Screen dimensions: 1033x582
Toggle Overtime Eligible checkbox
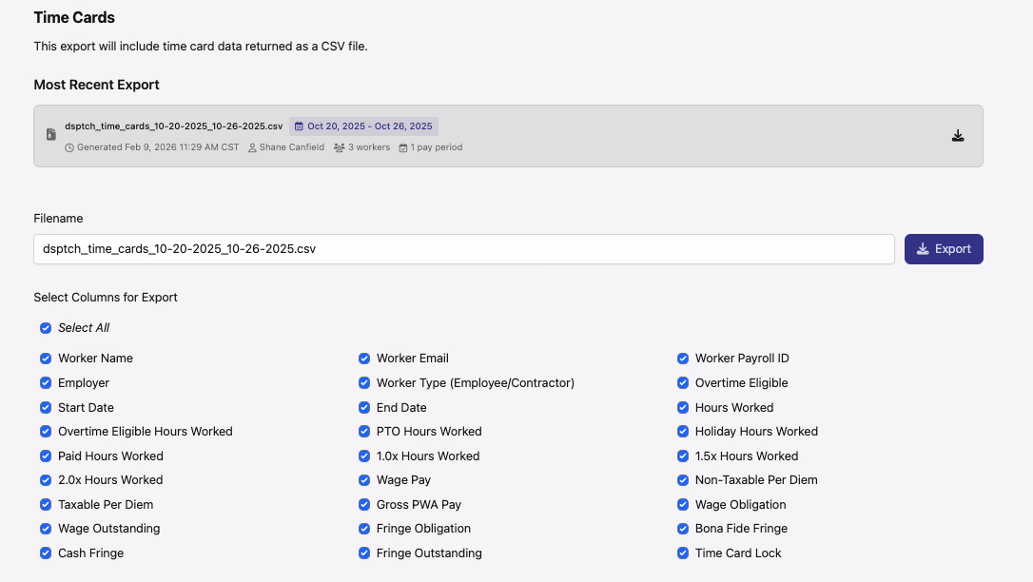pyautogui.click(x=683, y=382)
